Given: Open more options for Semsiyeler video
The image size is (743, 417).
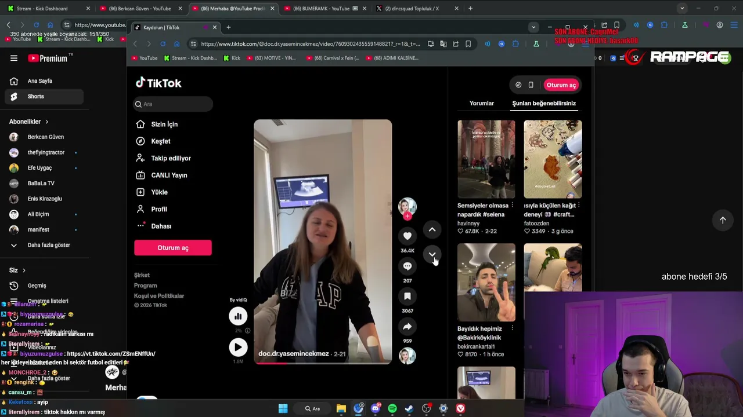Looking at the screenshot, I should pos(512,205).
